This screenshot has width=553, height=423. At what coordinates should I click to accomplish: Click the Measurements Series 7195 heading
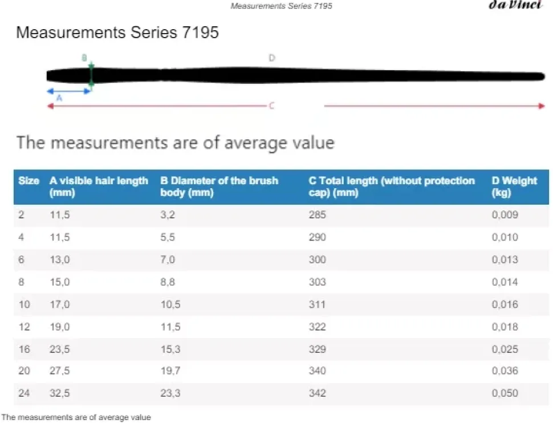(117, 32)
